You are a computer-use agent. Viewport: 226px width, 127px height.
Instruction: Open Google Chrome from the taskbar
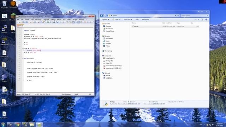[18, 125]
